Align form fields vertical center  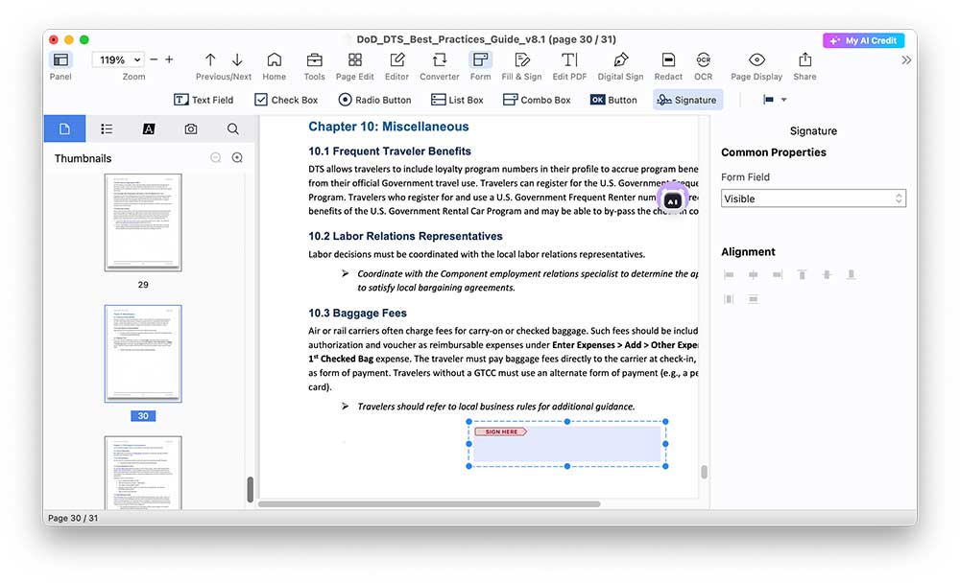click(827, 274)
